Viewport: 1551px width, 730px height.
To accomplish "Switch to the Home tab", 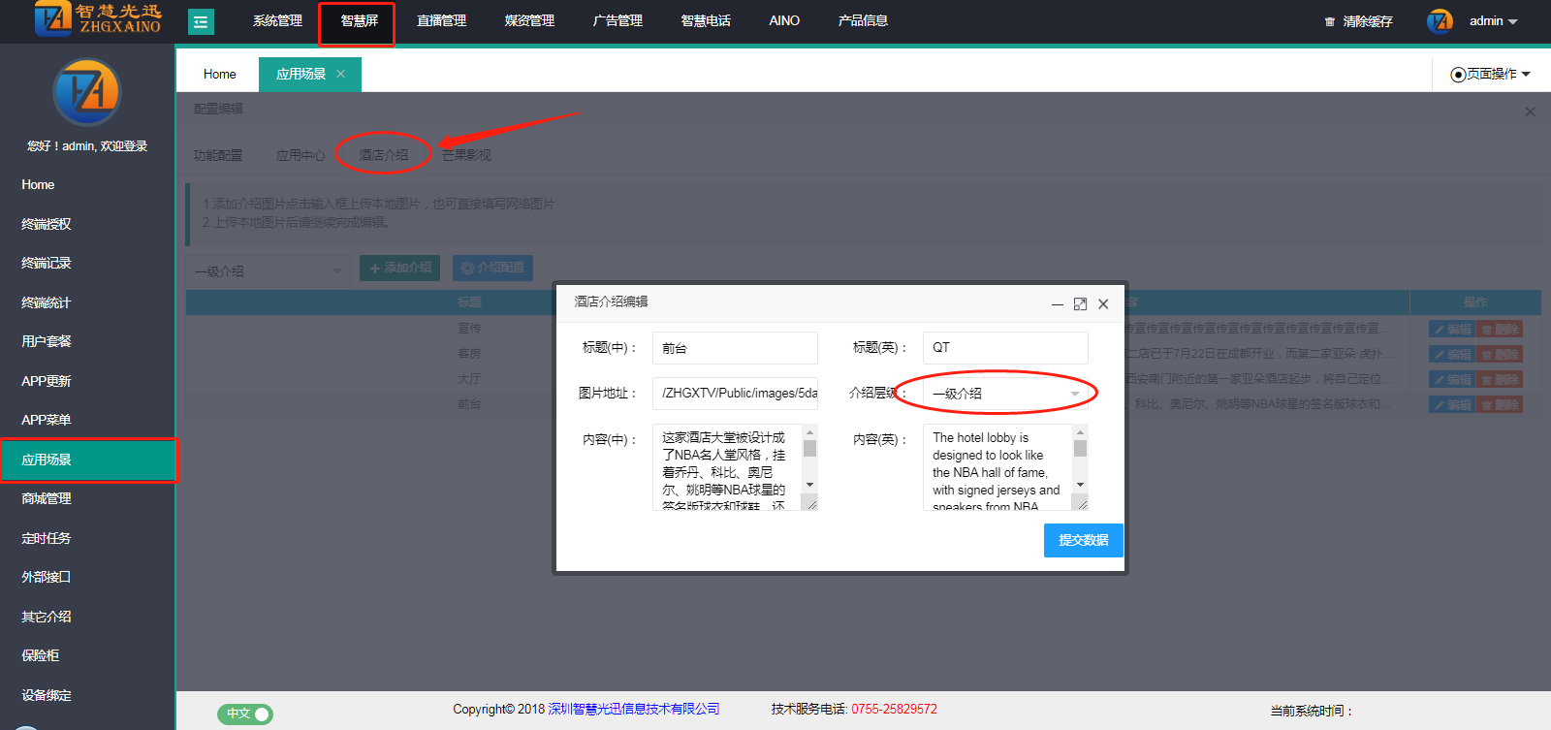I will [219, 75].
